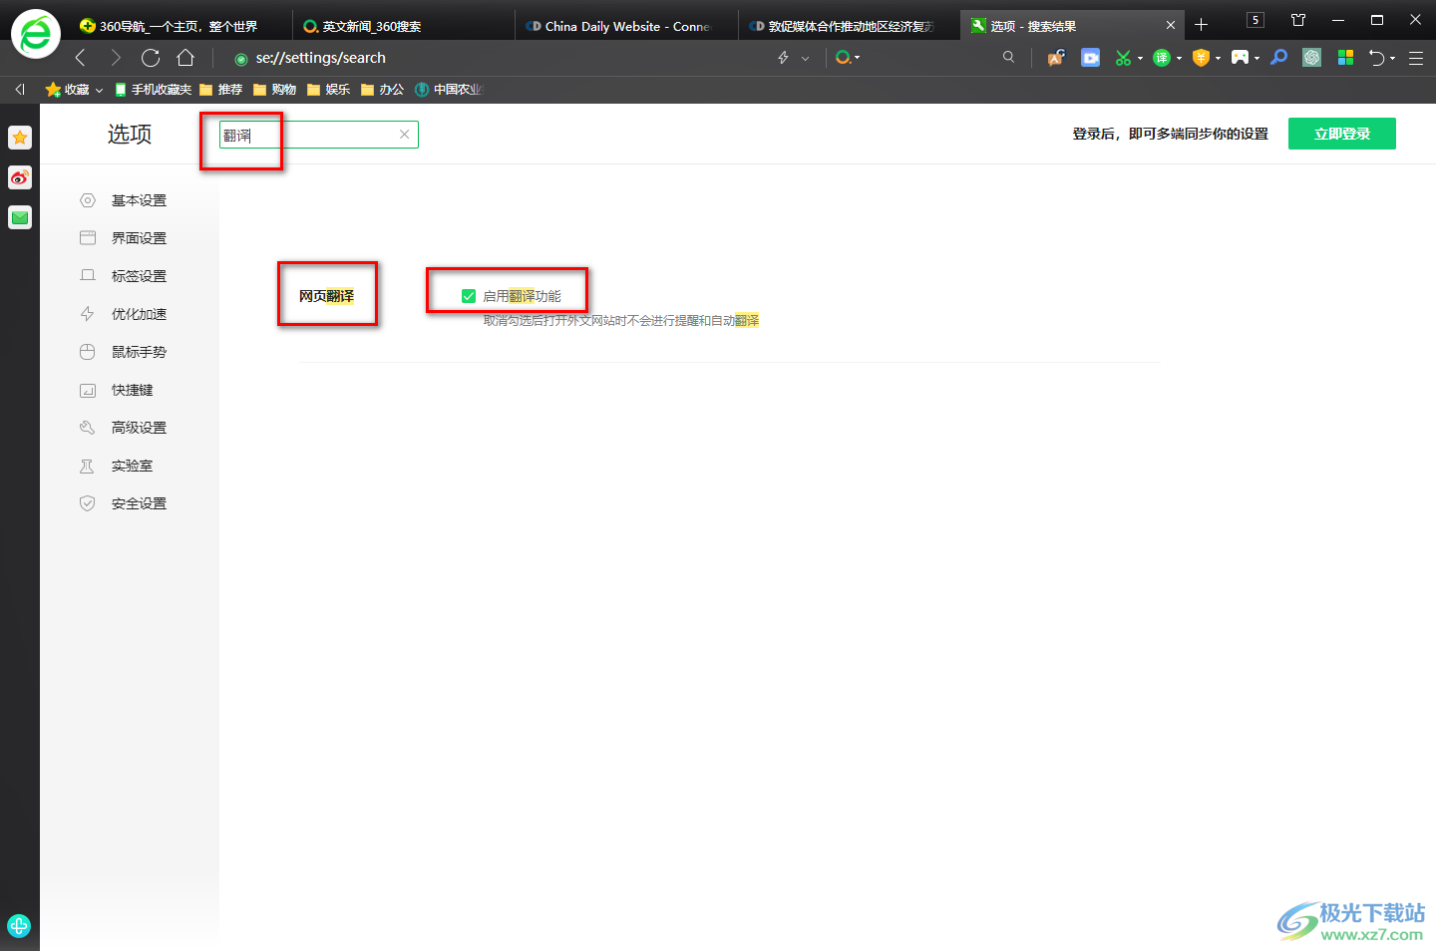This screenshot has width=1436, height=951.
Task: Expand the shield icon dropdown arrow
Action: (1218, 58)
